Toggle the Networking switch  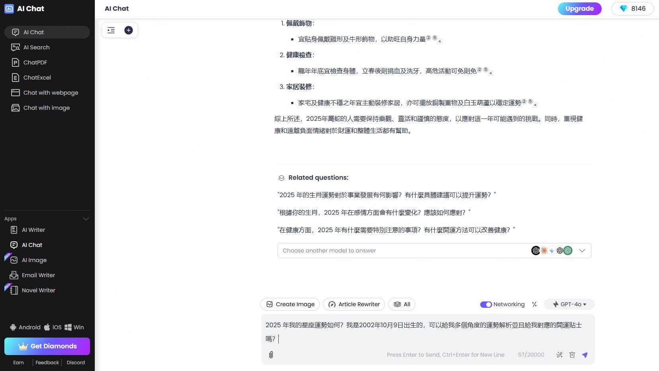click(x=486, y=305)
